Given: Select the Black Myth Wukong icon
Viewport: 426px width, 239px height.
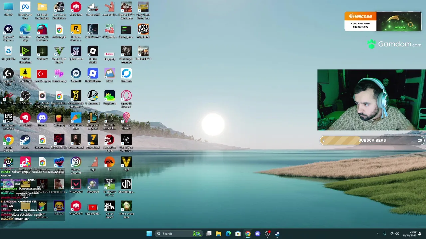Looking at the screenshot, I should click(x=126, y=55).
